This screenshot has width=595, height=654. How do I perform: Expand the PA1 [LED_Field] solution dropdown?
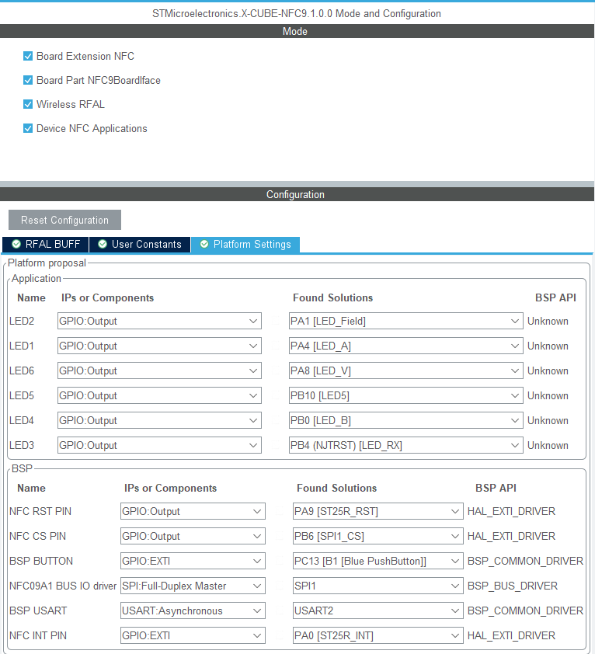[406, 321]
